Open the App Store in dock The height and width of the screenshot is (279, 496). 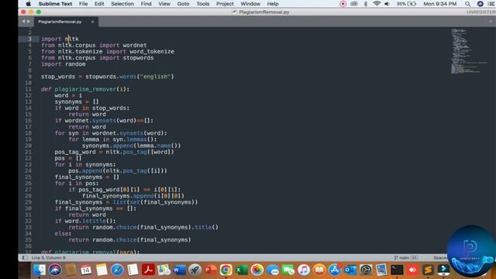click(334, 270)
